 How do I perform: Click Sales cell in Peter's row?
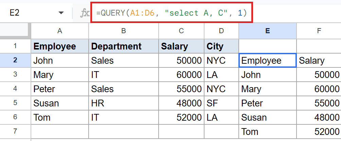tap(124, 88)
